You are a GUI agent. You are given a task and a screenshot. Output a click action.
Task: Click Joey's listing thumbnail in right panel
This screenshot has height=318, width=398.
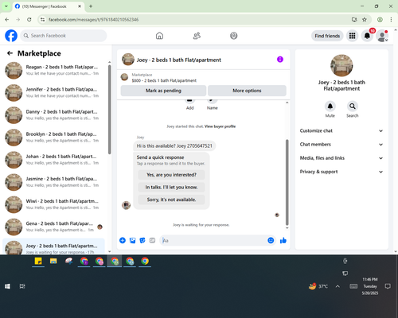point(341,65)
